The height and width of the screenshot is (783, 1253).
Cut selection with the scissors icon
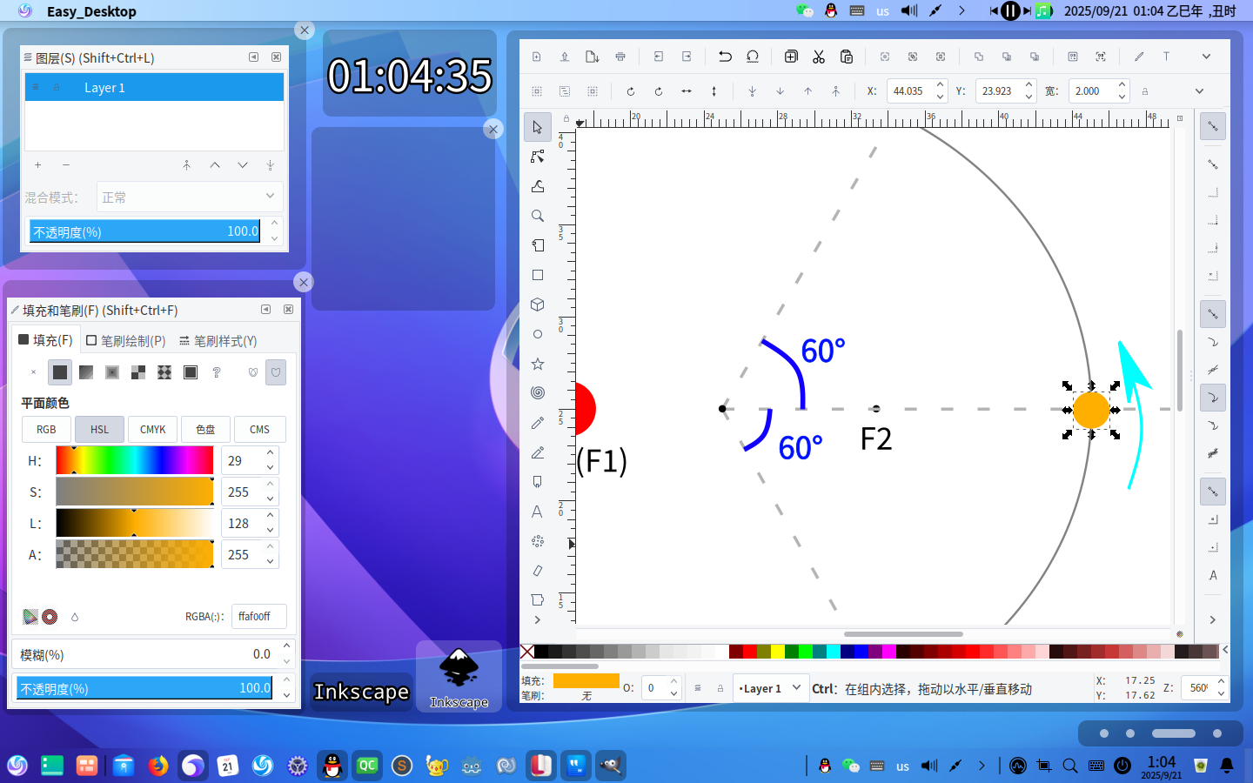pos(819,57)
